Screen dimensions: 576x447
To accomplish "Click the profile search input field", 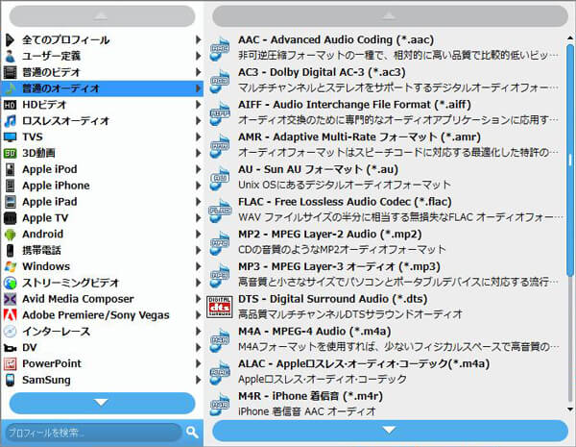I will [x=94, y=433].
